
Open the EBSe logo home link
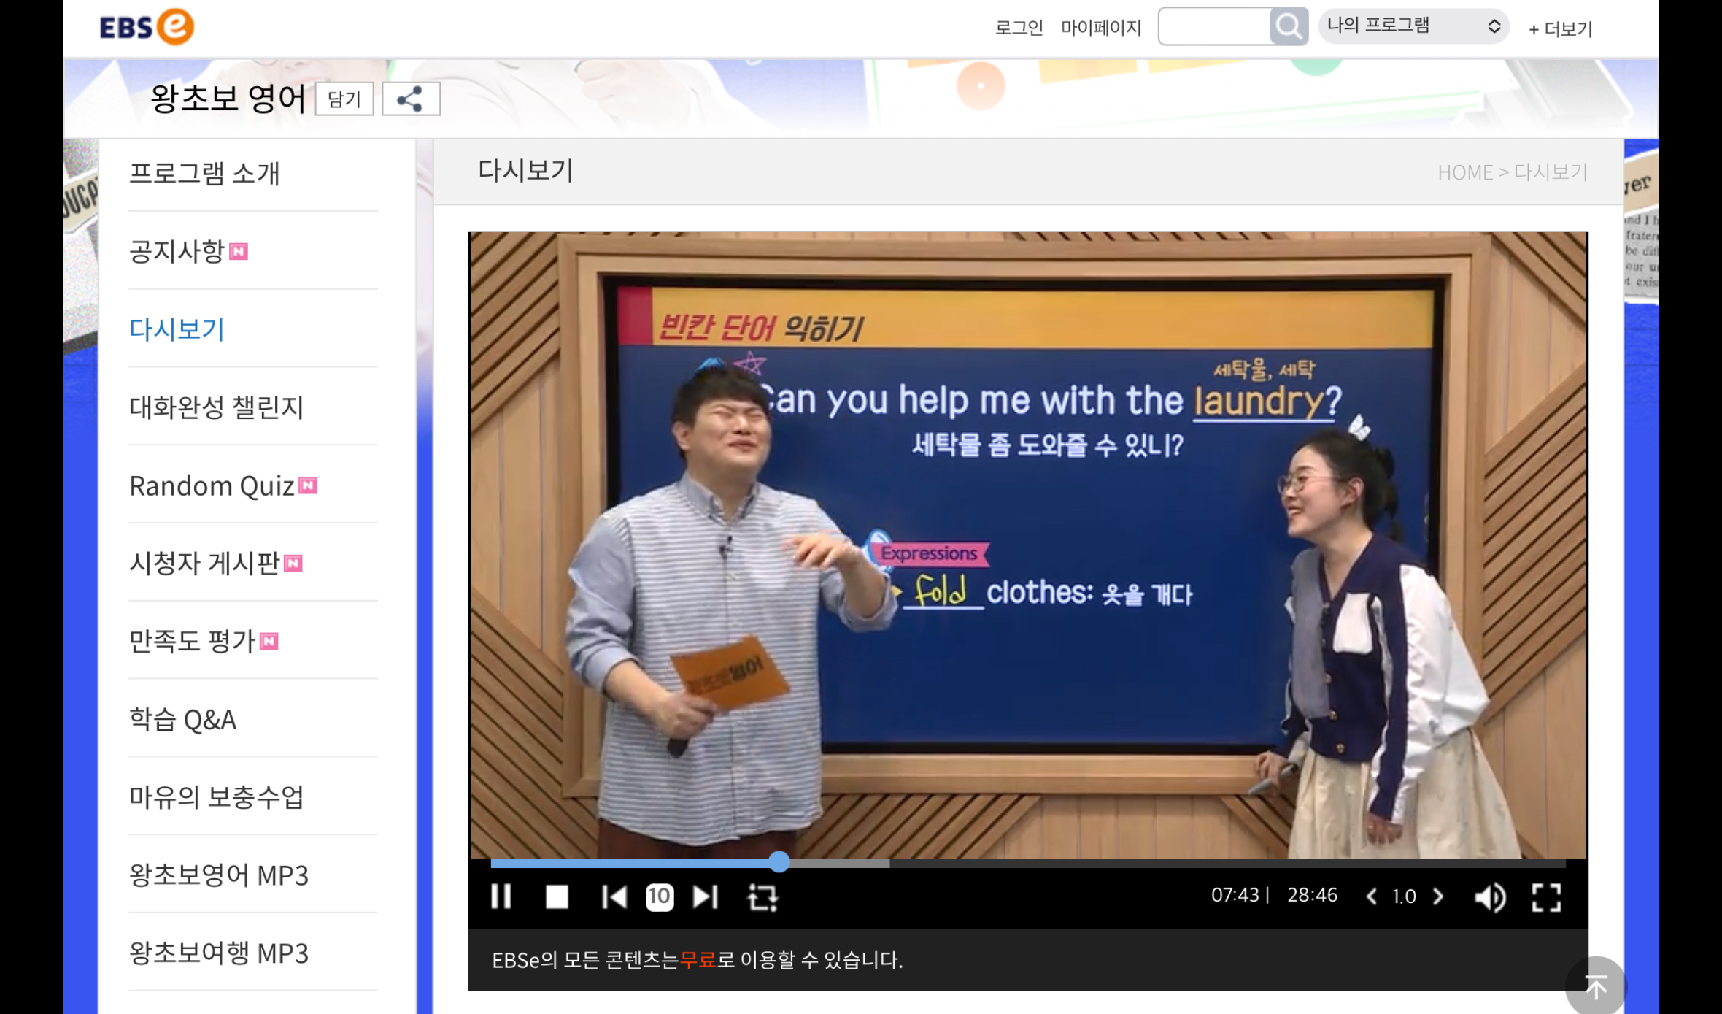(x=147, y=27)
